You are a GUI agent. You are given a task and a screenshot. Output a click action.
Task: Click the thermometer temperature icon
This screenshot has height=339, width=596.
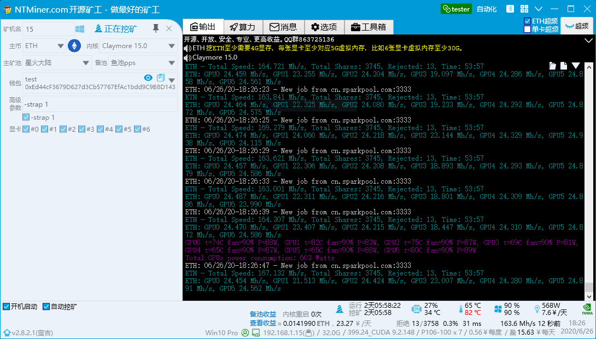point(460,309)
